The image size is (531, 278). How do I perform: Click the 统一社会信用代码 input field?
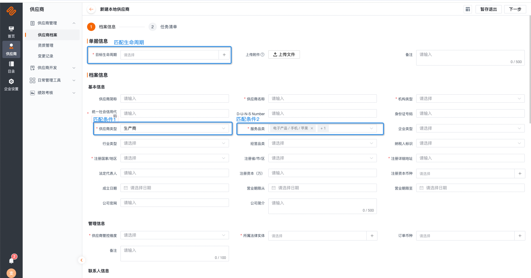175,113
